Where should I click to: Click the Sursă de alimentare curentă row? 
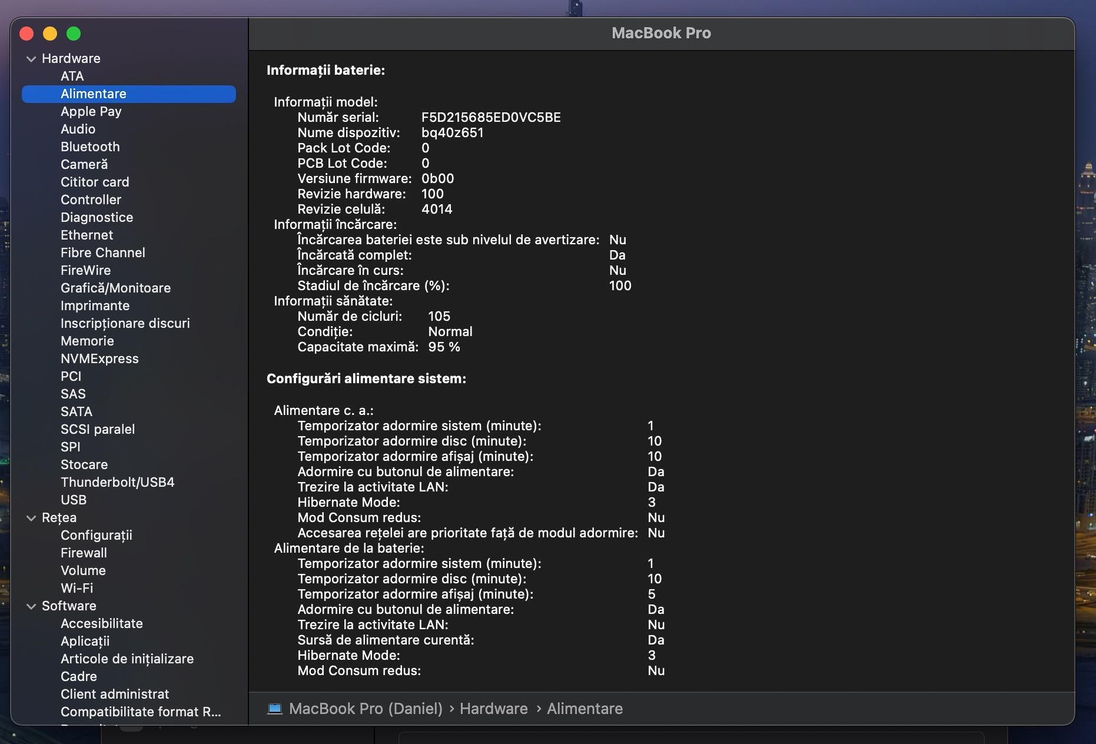tap(481, 640)
